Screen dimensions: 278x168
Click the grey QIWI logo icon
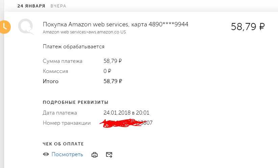coord(25,26)
